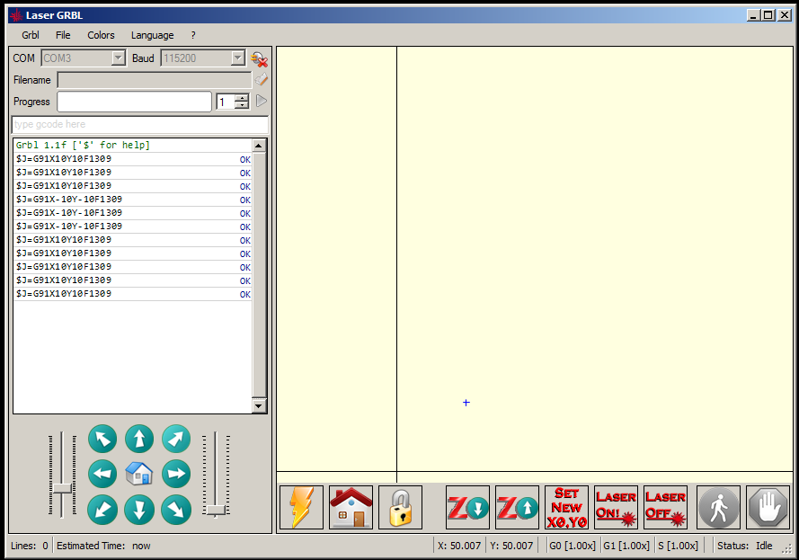Click the Lines: 0 counter

[30, 546]
